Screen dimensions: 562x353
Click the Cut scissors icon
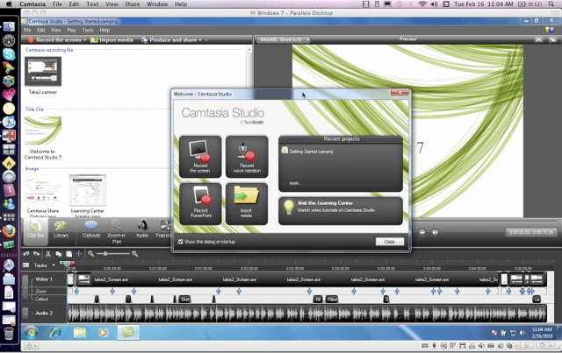point(48,253)
